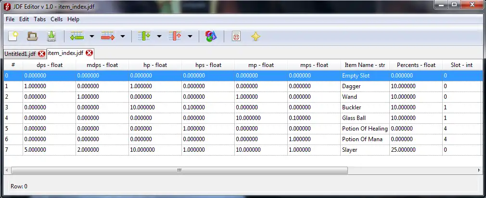Click the green insert column icon
Screen dimensions: 486x198
tap(144, 36)
